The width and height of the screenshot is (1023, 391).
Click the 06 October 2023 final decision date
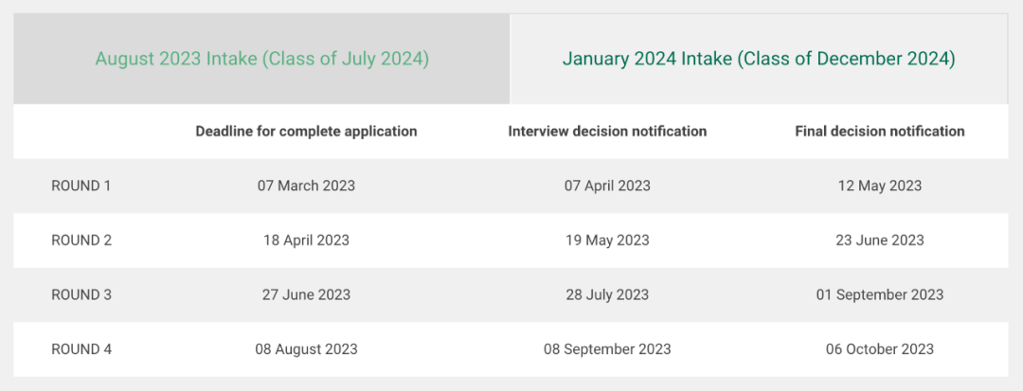[879, 349]
